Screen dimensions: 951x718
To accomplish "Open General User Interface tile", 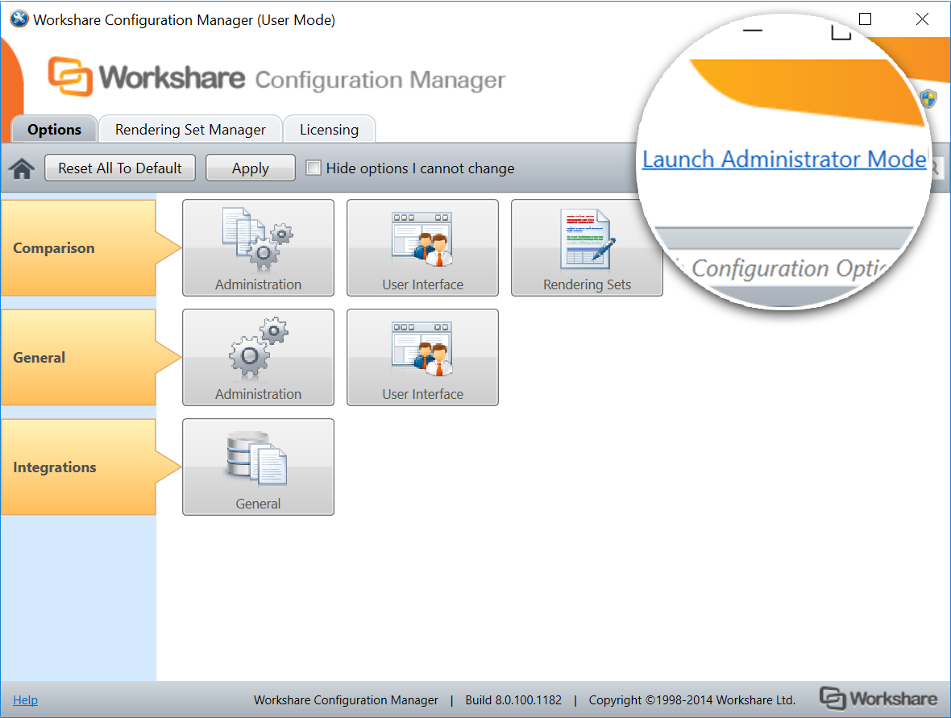I will click(423, 357).
